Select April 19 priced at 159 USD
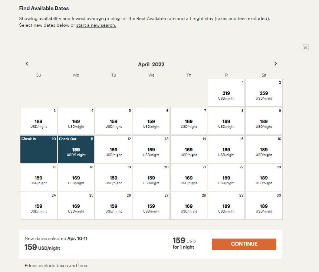Screen dimensions: 319x272 pyautogui.click(x=114, y=177)
